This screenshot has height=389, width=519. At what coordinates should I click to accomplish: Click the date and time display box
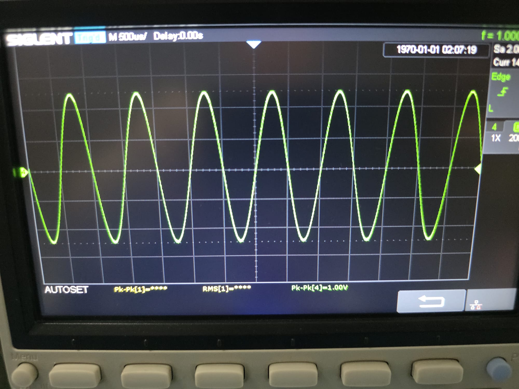tap(436, 49)
